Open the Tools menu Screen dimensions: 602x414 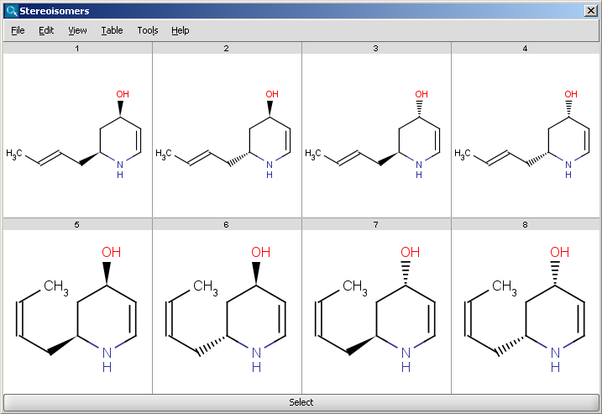(x=148, y=30)
